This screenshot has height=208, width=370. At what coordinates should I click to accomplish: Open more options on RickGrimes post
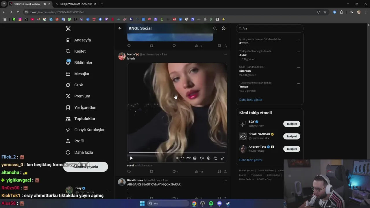click(225, 180)
